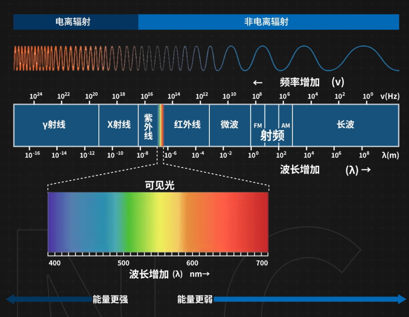Select the 电离辐射 header segment
The width and height of the screenshot is (409, 317).
pyautogui.click(x=76, y=22)
